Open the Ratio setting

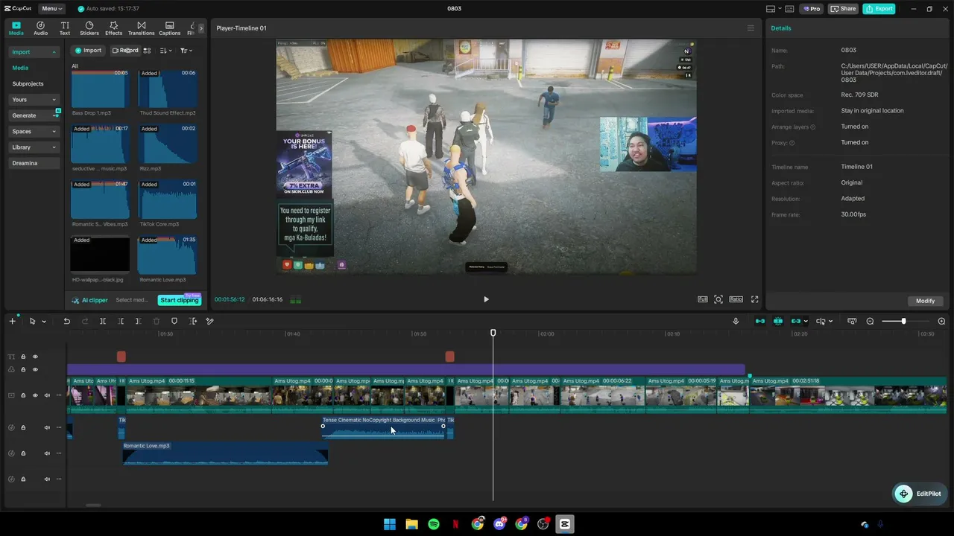click(736, 299)
